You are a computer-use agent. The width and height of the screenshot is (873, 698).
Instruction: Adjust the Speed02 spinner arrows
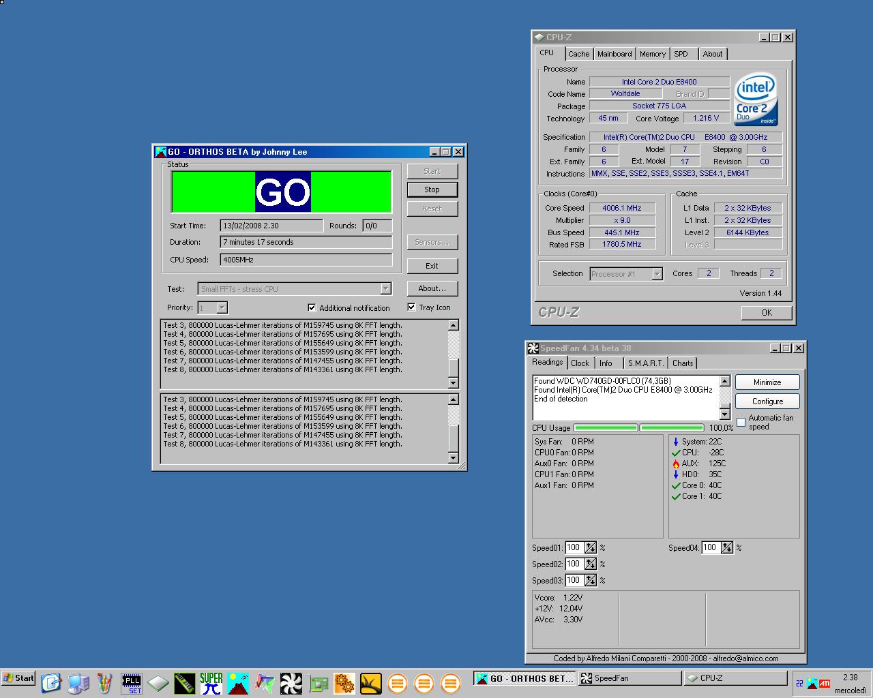tap(591, 564)
